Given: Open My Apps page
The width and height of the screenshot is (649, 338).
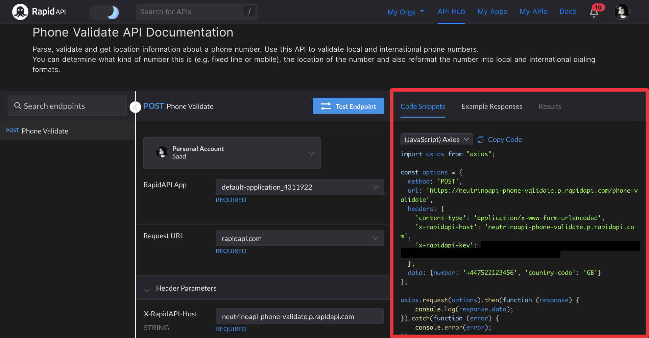Looking at the screenshot, I should [492, 11].
